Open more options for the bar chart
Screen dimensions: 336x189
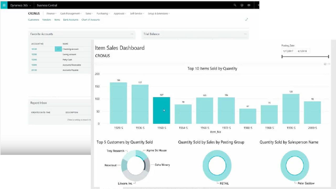coord(329,64)
